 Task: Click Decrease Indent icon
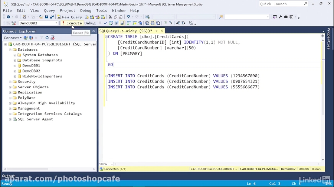[x=178, y=23]
